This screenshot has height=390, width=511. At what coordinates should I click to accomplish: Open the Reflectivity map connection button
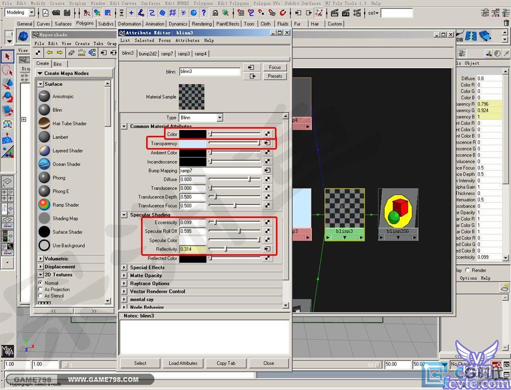tap(267, 249)
